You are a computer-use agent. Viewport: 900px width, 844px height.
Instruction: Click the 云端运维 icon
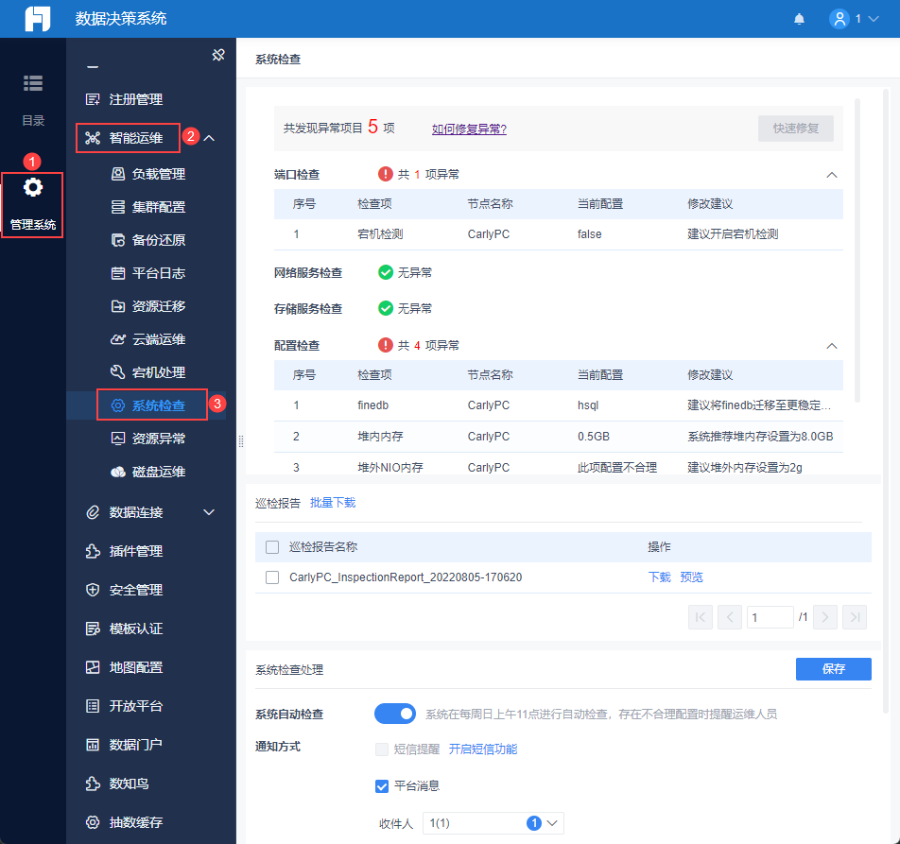pyautogui.click(x=117, y=339)
